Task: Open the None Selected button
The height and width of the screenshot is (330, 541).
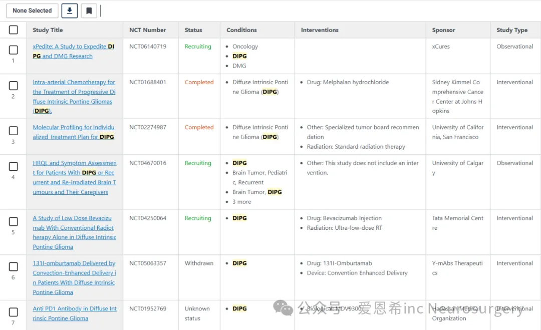Action: (32, 11)
